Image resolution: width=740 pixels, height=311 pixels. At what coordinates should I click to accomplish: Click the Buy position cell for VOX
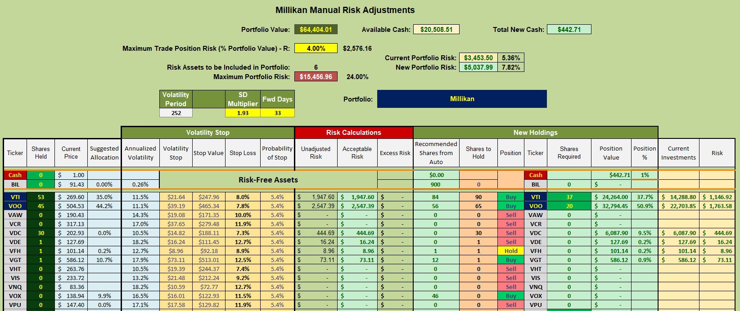[x=511, y=296]
